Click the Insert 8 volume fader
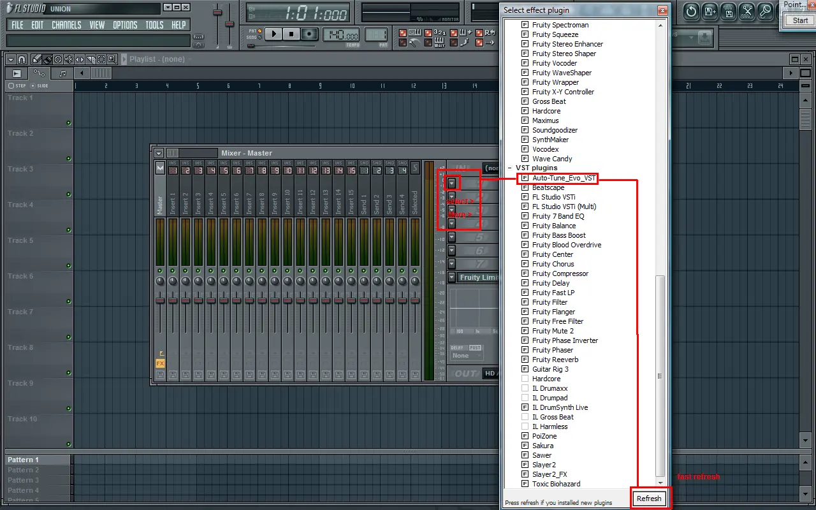The width and height of the screenshot is (816, 510). click(262, 300)
